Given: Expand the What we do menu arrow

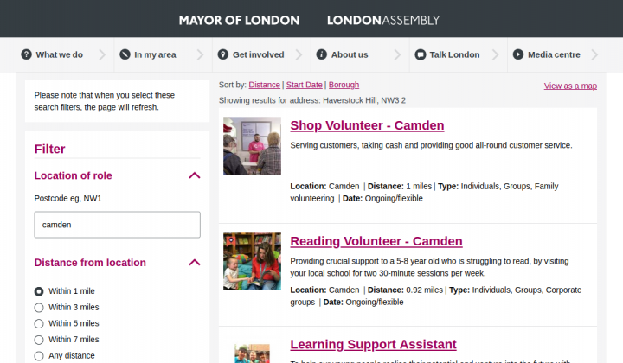Looking at the screenshot, I should (102, 54).
